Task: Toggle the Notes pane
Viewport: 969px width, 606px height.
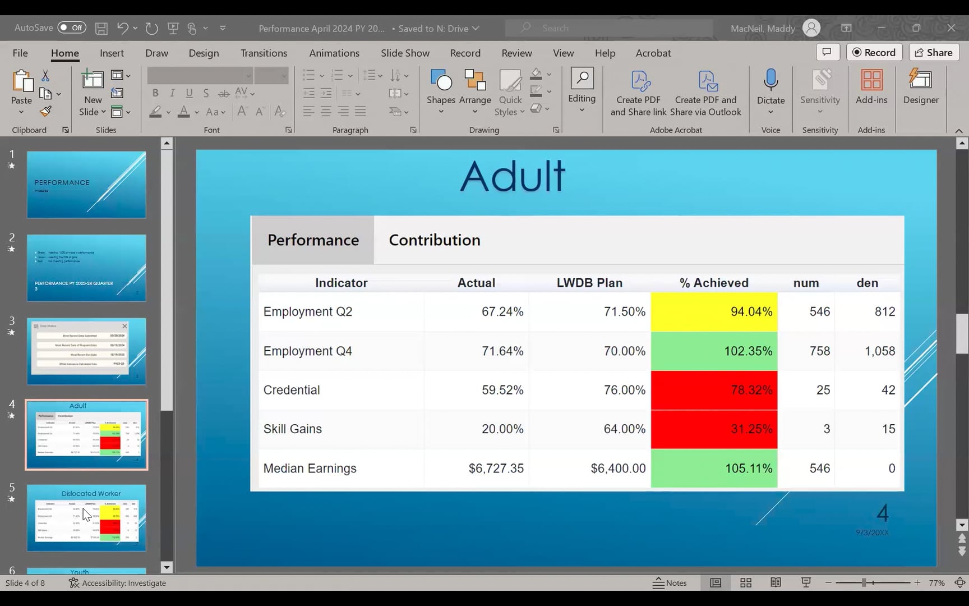Action: (x=670, y=583)
